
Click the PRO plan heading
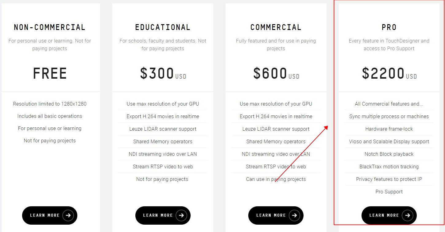[x=389, y=27]
